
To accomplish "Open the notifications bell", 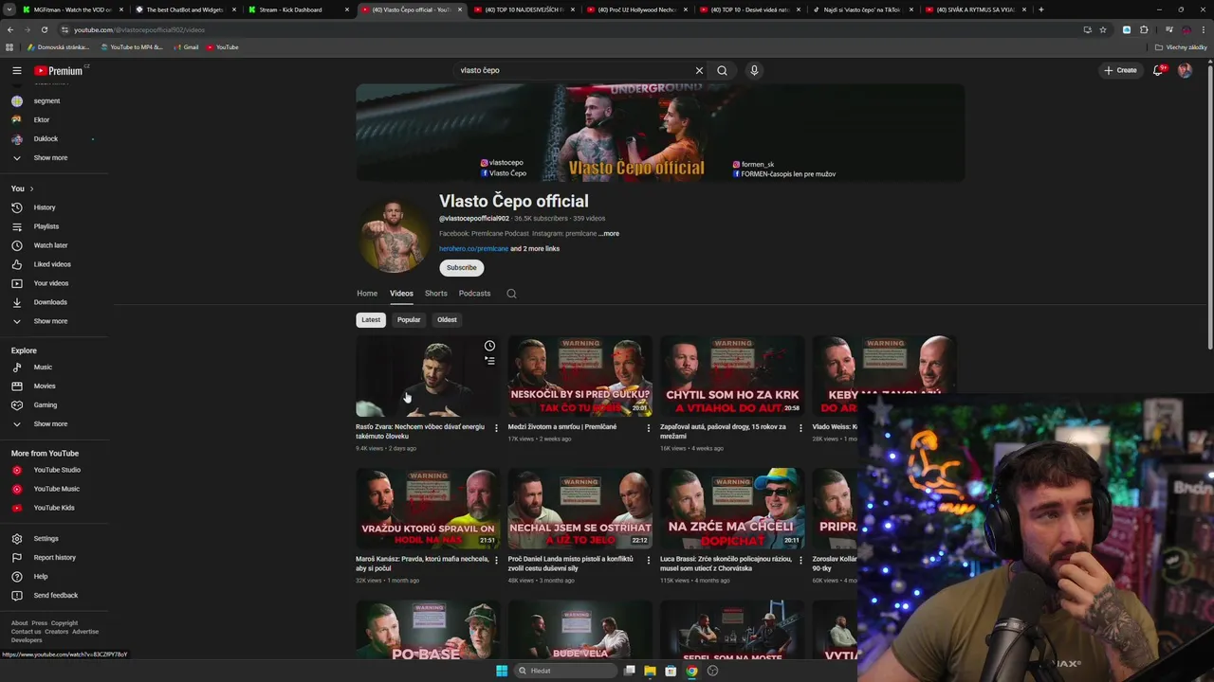I will [x=1157, y=70].
